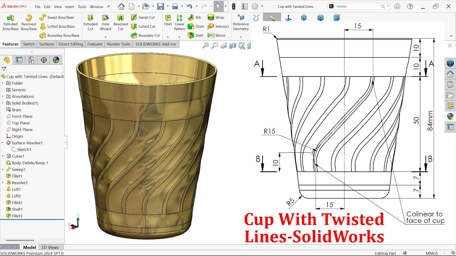Open the Fillet dropdown arrow
456x256 pixels.
click(168, 37)
